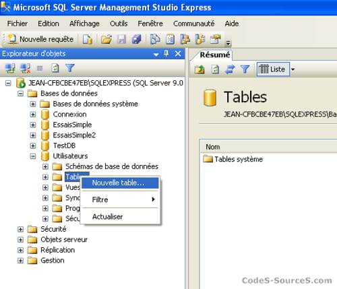Select the Utilisateurs database in tree
Viewport: 337px width, 289px height.
(70, 156)
